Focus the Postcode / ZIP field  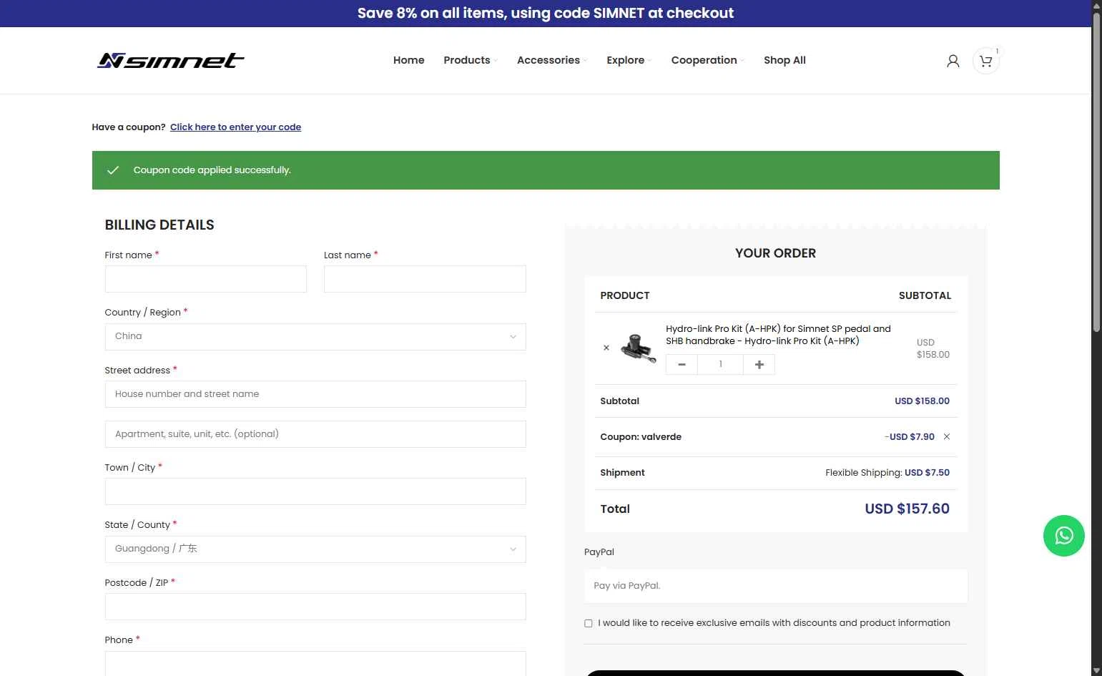[x=315, y=607]
